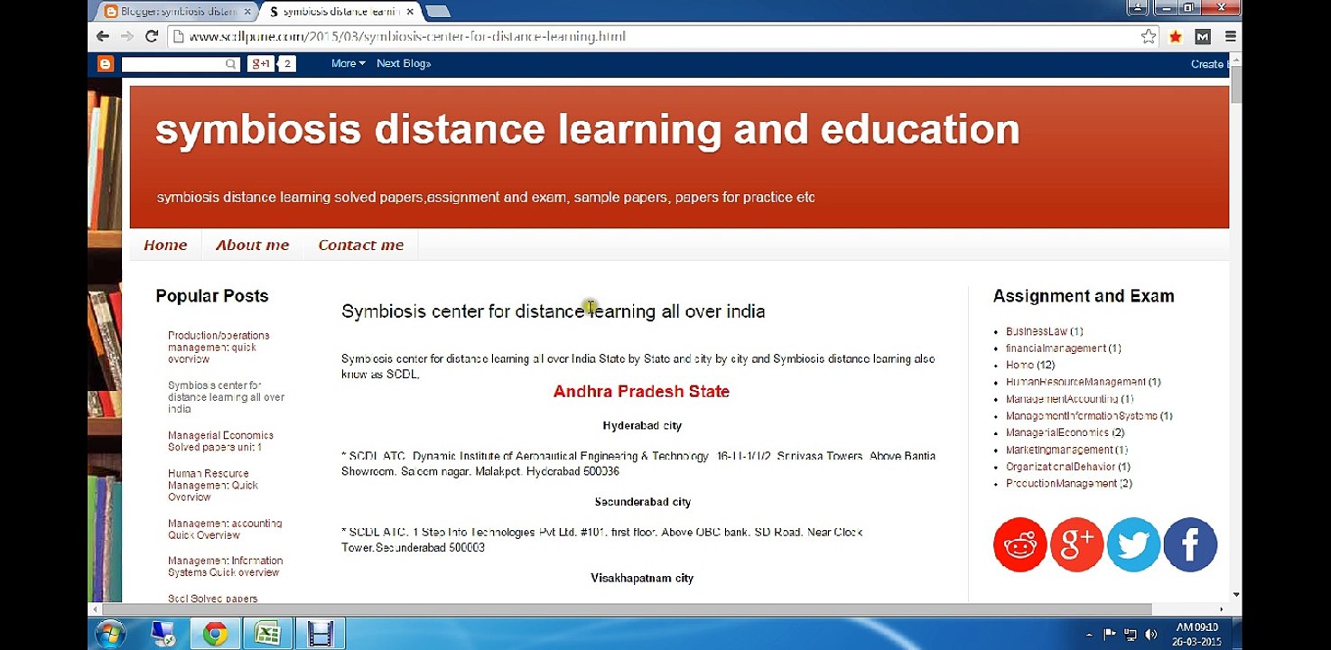This screenshot has height=650, width=1331.
Task: Show hidden tray icons arrow
Action: 1089,635
